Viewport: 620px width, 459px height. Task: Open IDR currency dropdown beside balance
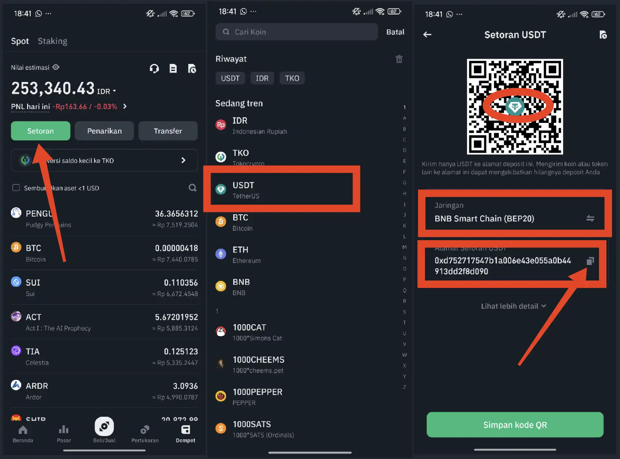pyautogui.click(x=114, y=91)
